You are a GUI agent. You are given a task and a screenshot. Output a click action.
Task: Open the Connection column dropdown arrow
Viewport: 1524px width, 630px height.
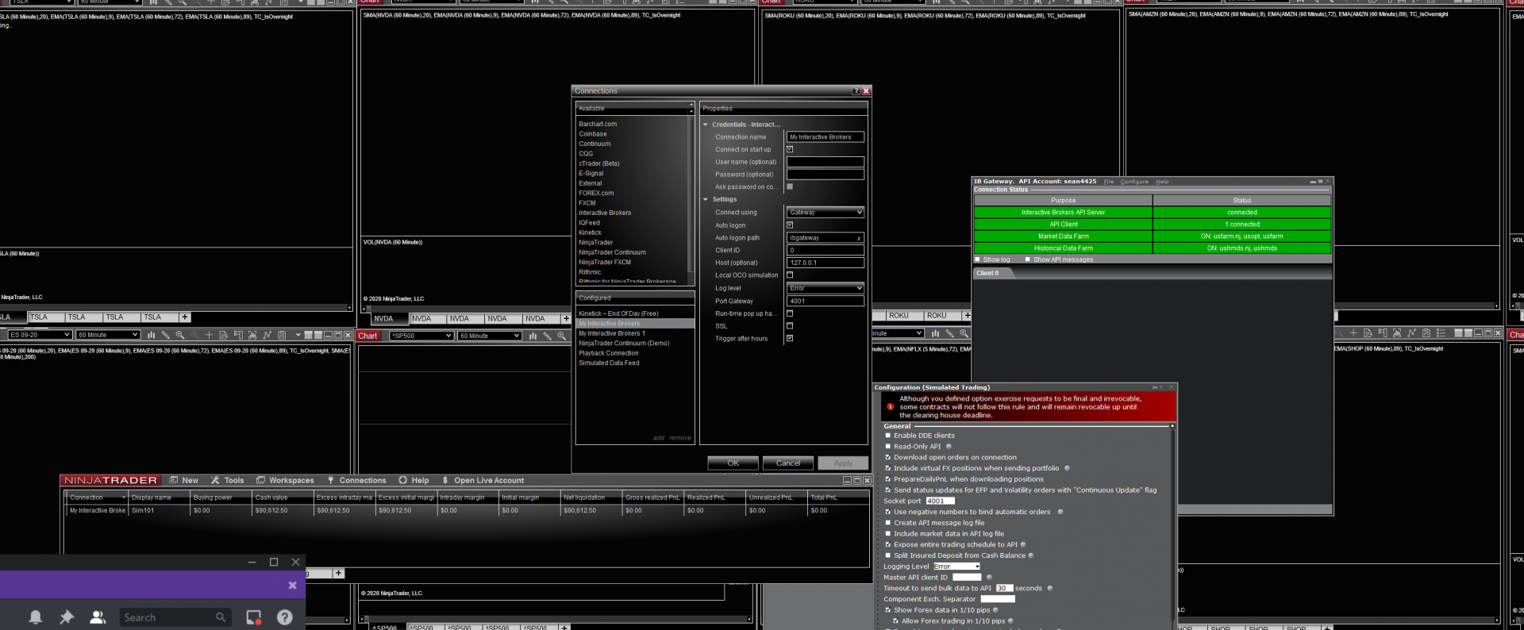coord(124,497)
